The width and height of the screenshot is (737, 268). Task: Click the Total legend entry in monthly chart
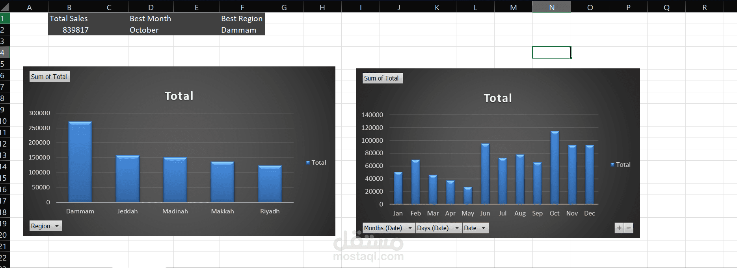pyautogui.click(x=621, y=165)
